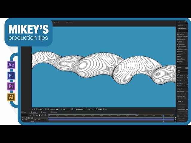The image size is (191, 143).
Task: Click the Effects & Presets search field
Action: click(x=182, y=31)
